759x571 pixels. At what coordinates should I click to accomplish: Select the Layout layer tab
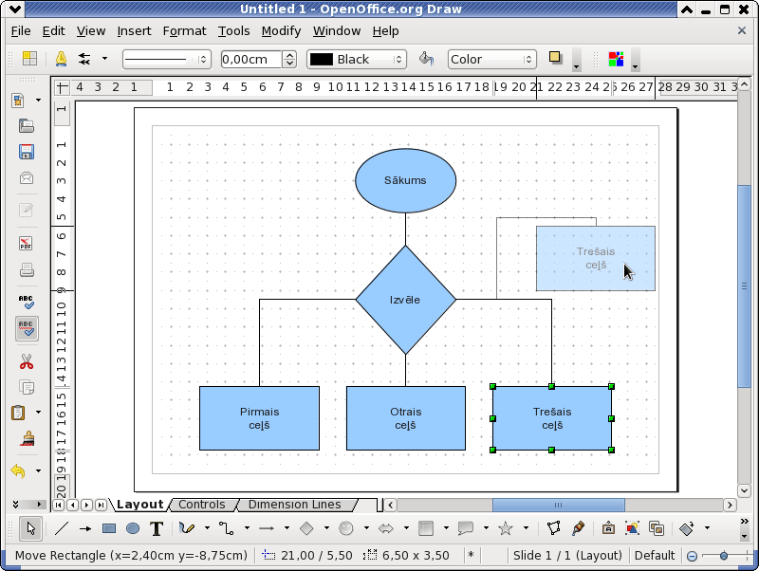coord(139,505)
